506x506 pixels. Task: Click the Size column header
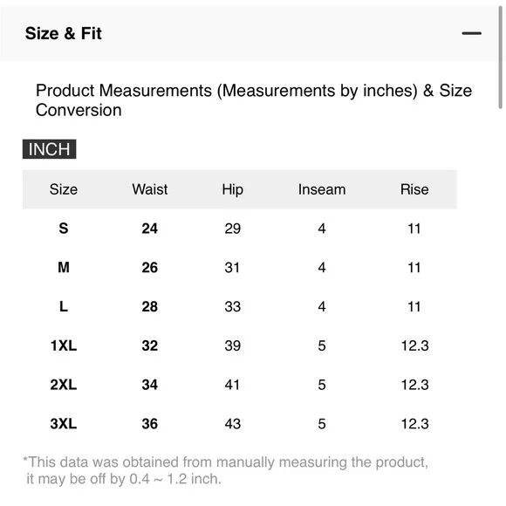tap(64, 189)
